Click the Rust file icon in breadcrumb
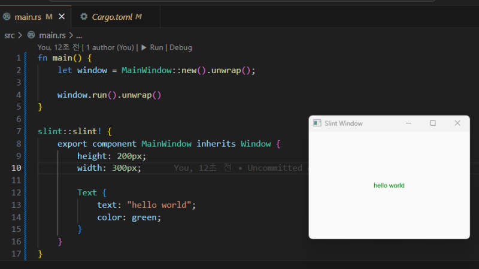479x269 pixels. point(31,35)
